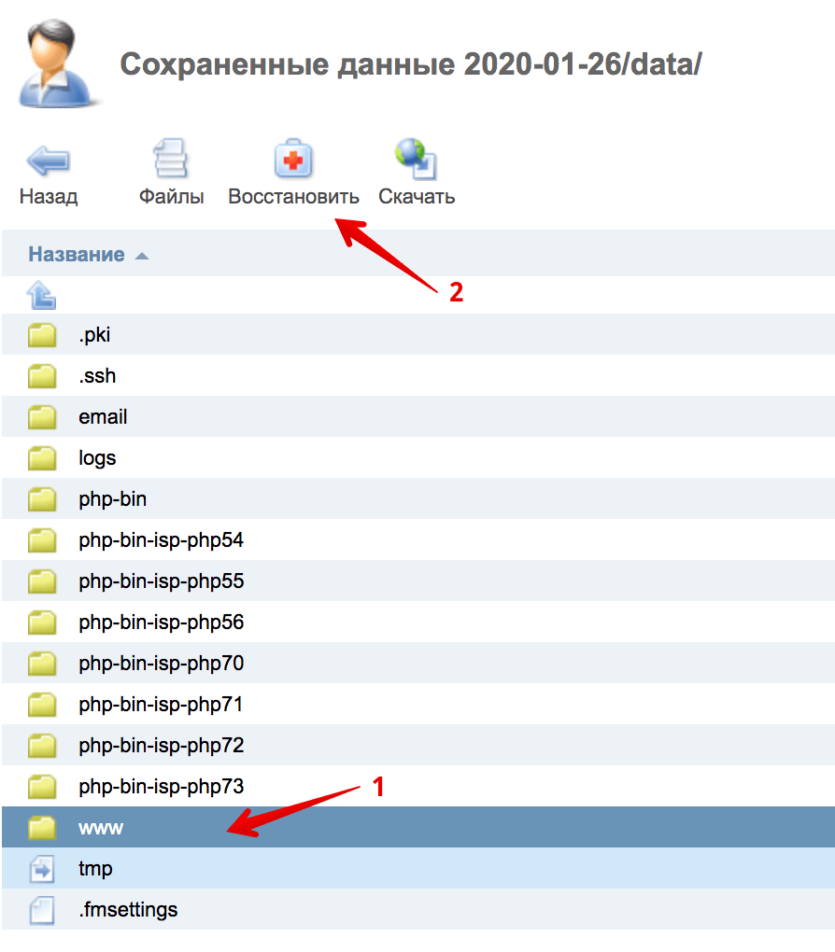Select the php-bin-isp-php70 folder
Viewport: 835px width, 952px height.
(418, 663)
